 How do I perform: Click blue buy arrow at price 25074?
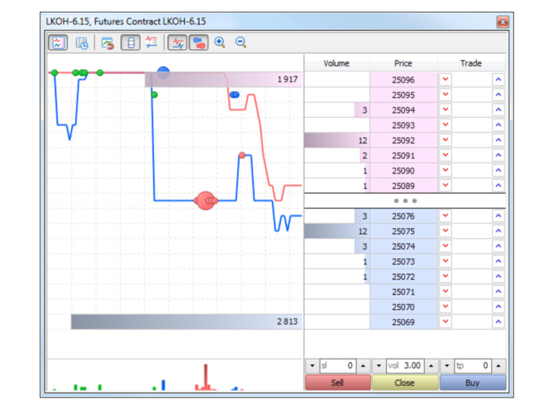click(499, 246)
